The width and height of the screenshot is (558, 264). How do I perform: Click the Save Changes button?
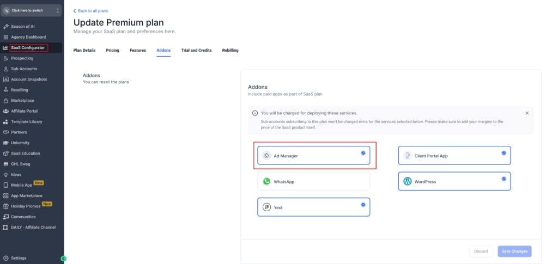(x=514, y=251)
